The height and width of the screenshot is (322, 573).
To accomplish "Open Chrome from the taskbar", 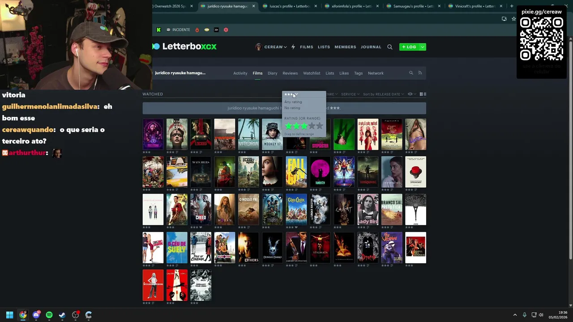I will 23,315.
